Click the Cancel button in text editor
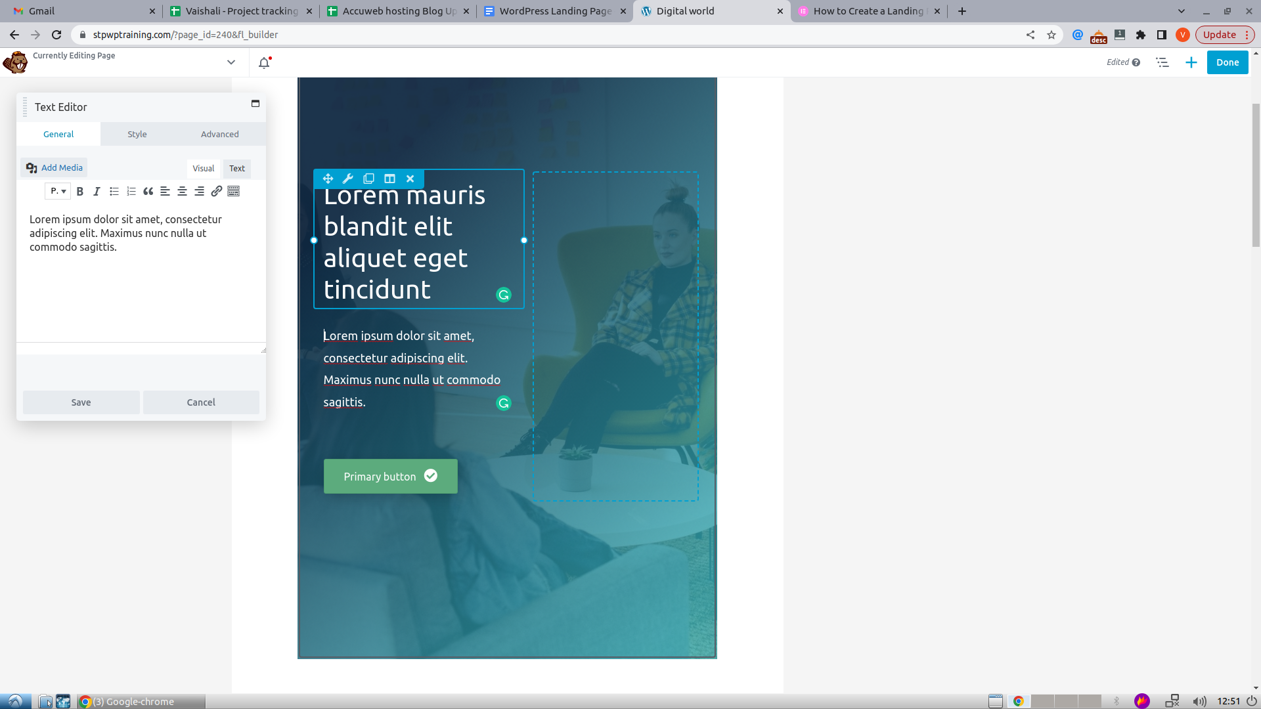The image size is (1261, 709). pos(201,402)
